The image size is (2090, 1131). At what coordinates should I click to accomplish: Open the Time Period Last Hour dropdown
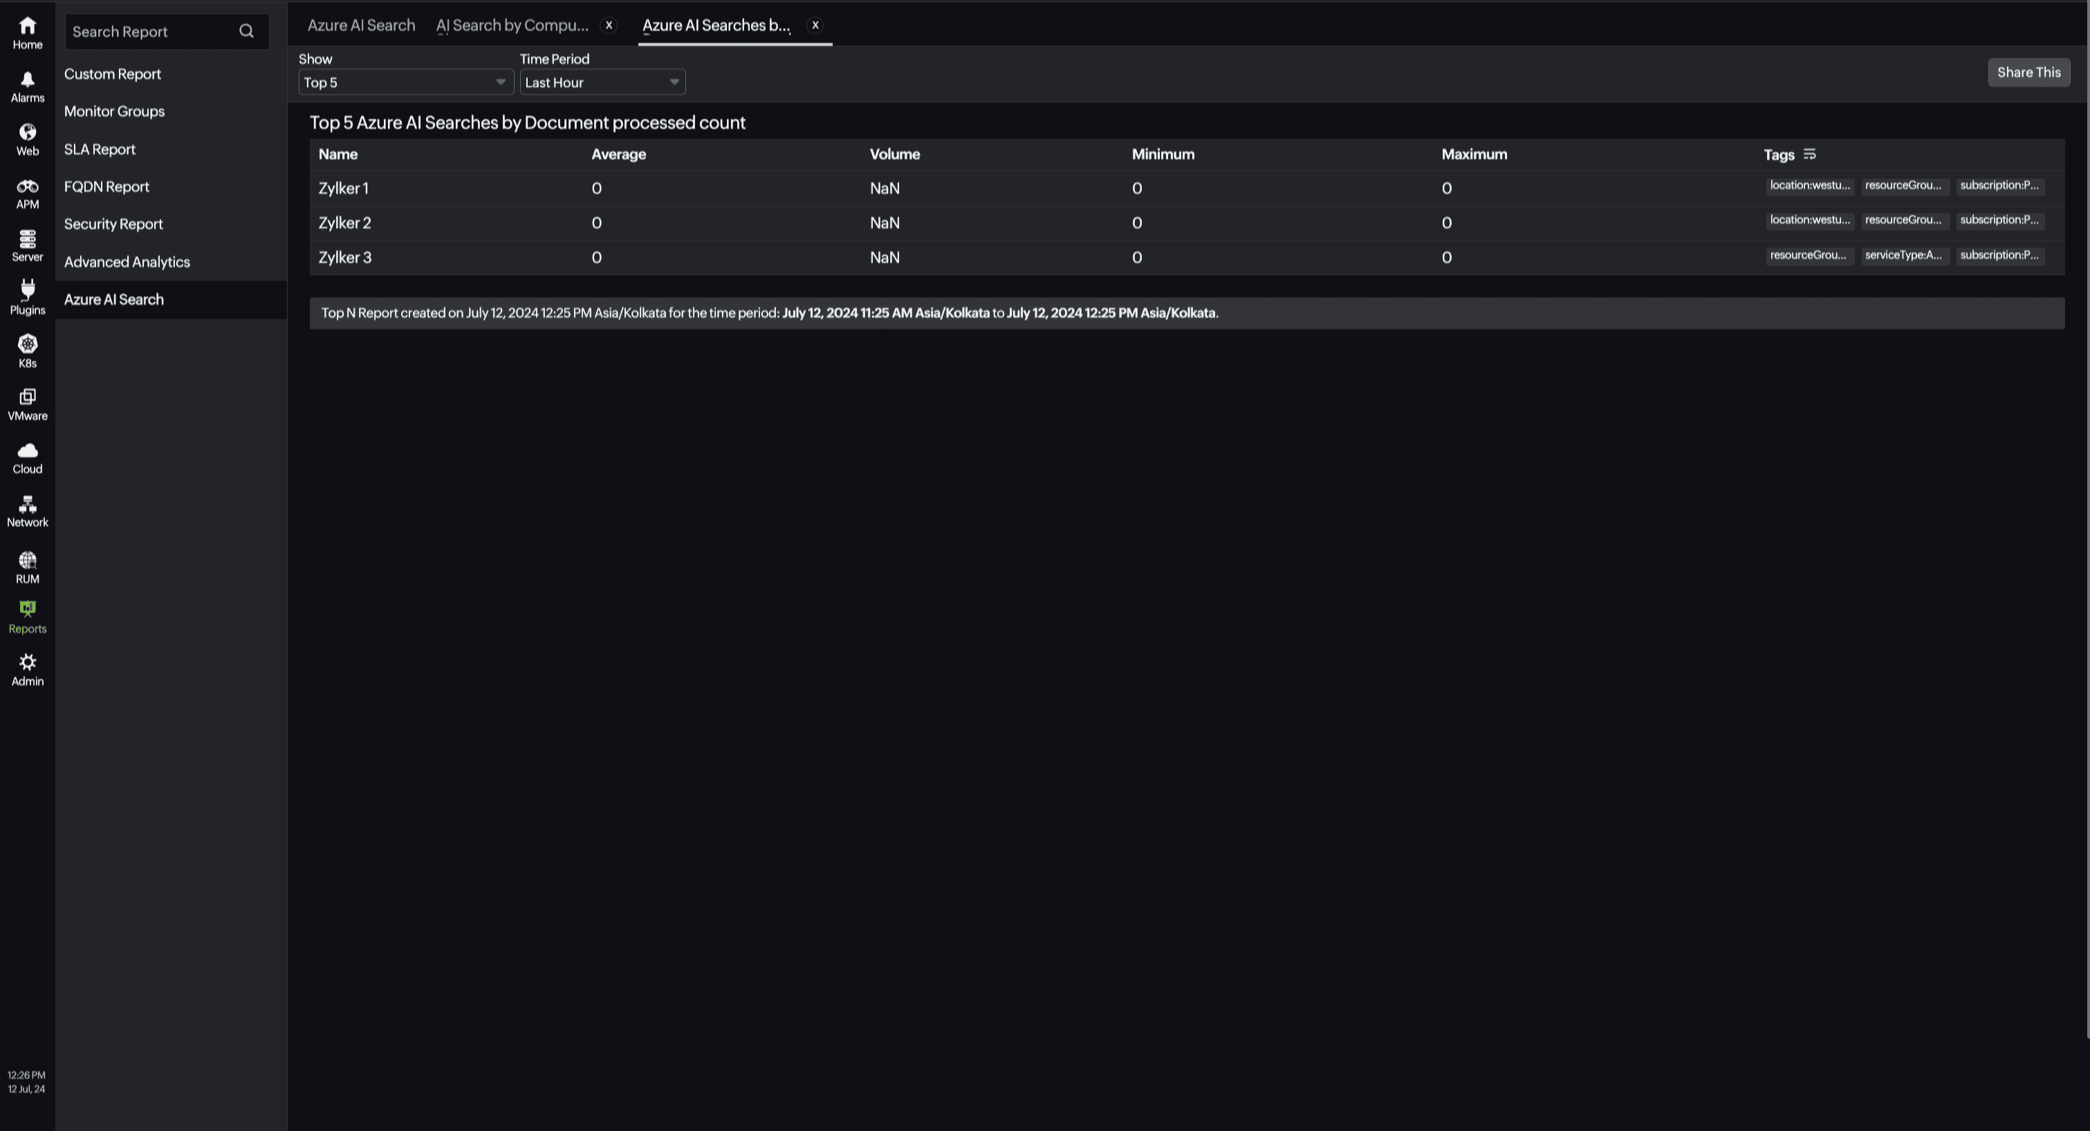602,81
